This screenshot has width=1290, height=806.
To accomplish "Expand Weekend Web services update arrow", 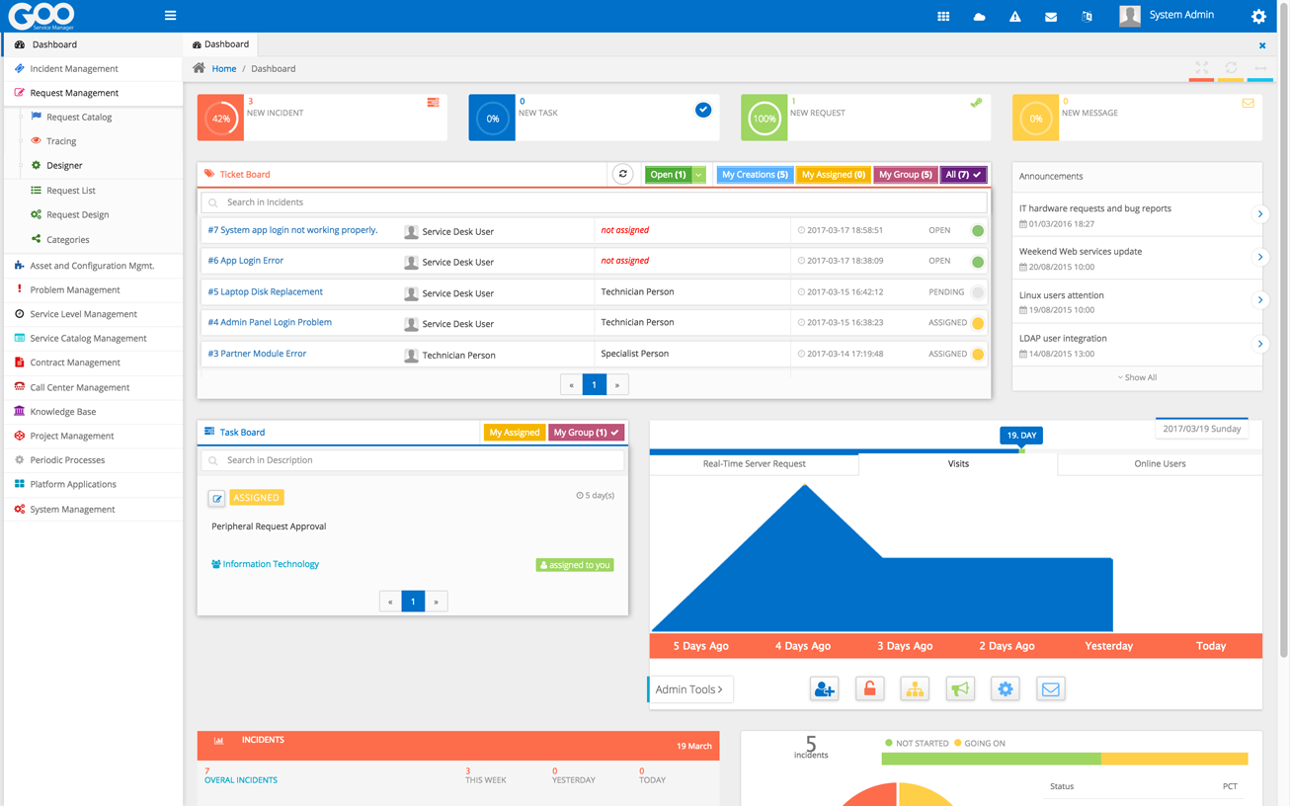I will pos(1260,257).
